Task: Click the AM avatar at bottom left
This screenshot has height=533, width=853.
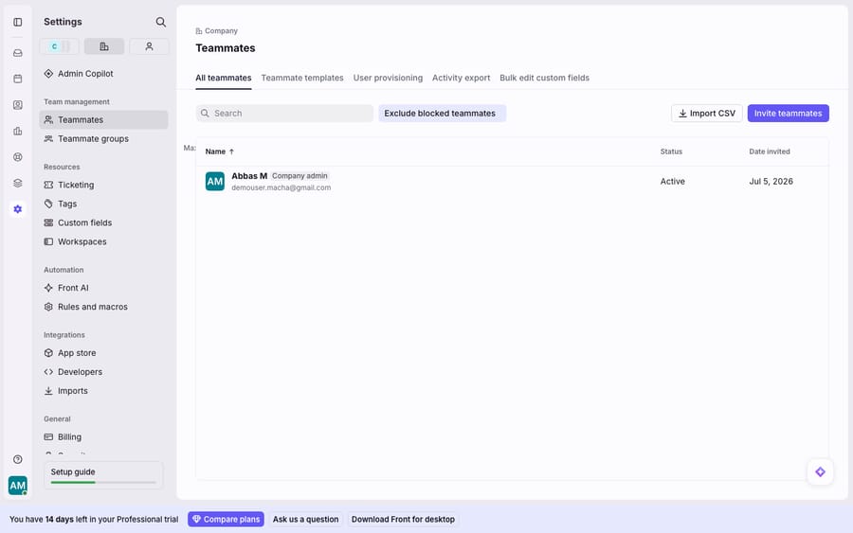Action: coord(18,486)
